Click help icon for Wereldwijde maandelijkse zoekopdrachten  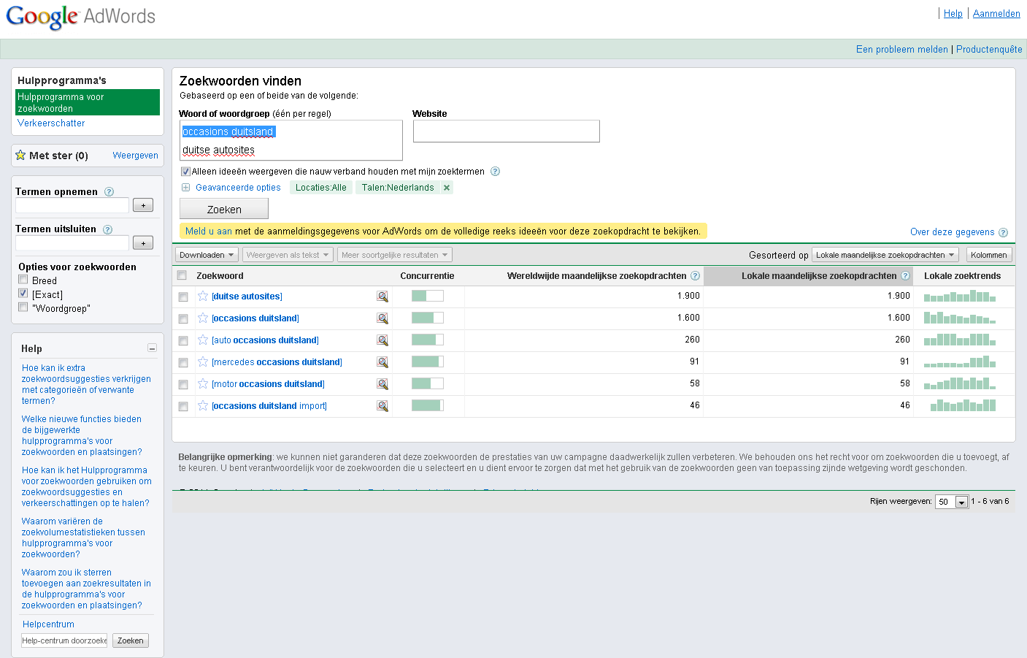tap(695, 275)
